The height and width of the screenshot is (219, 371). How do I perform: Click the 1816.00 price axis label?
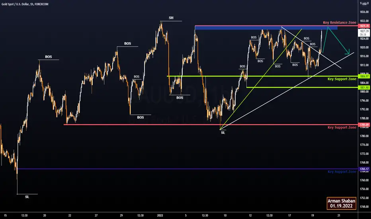click(x=364, y=56)
